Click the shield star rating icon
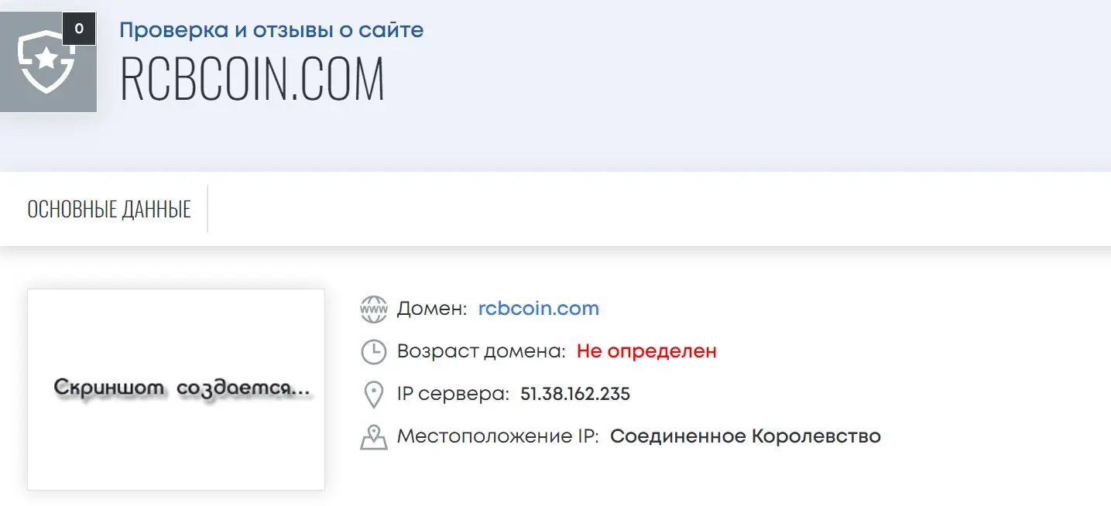This screenshot has width=1111, height=506. (x=46, y=62)
